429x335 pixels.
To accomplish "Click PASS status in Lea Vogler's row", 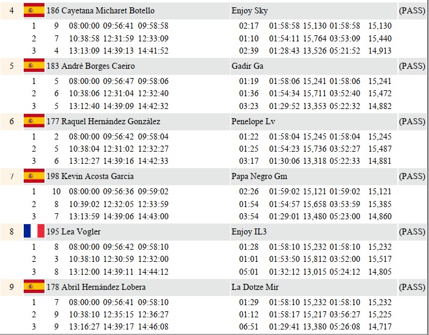I will click(x=412, y=231).
